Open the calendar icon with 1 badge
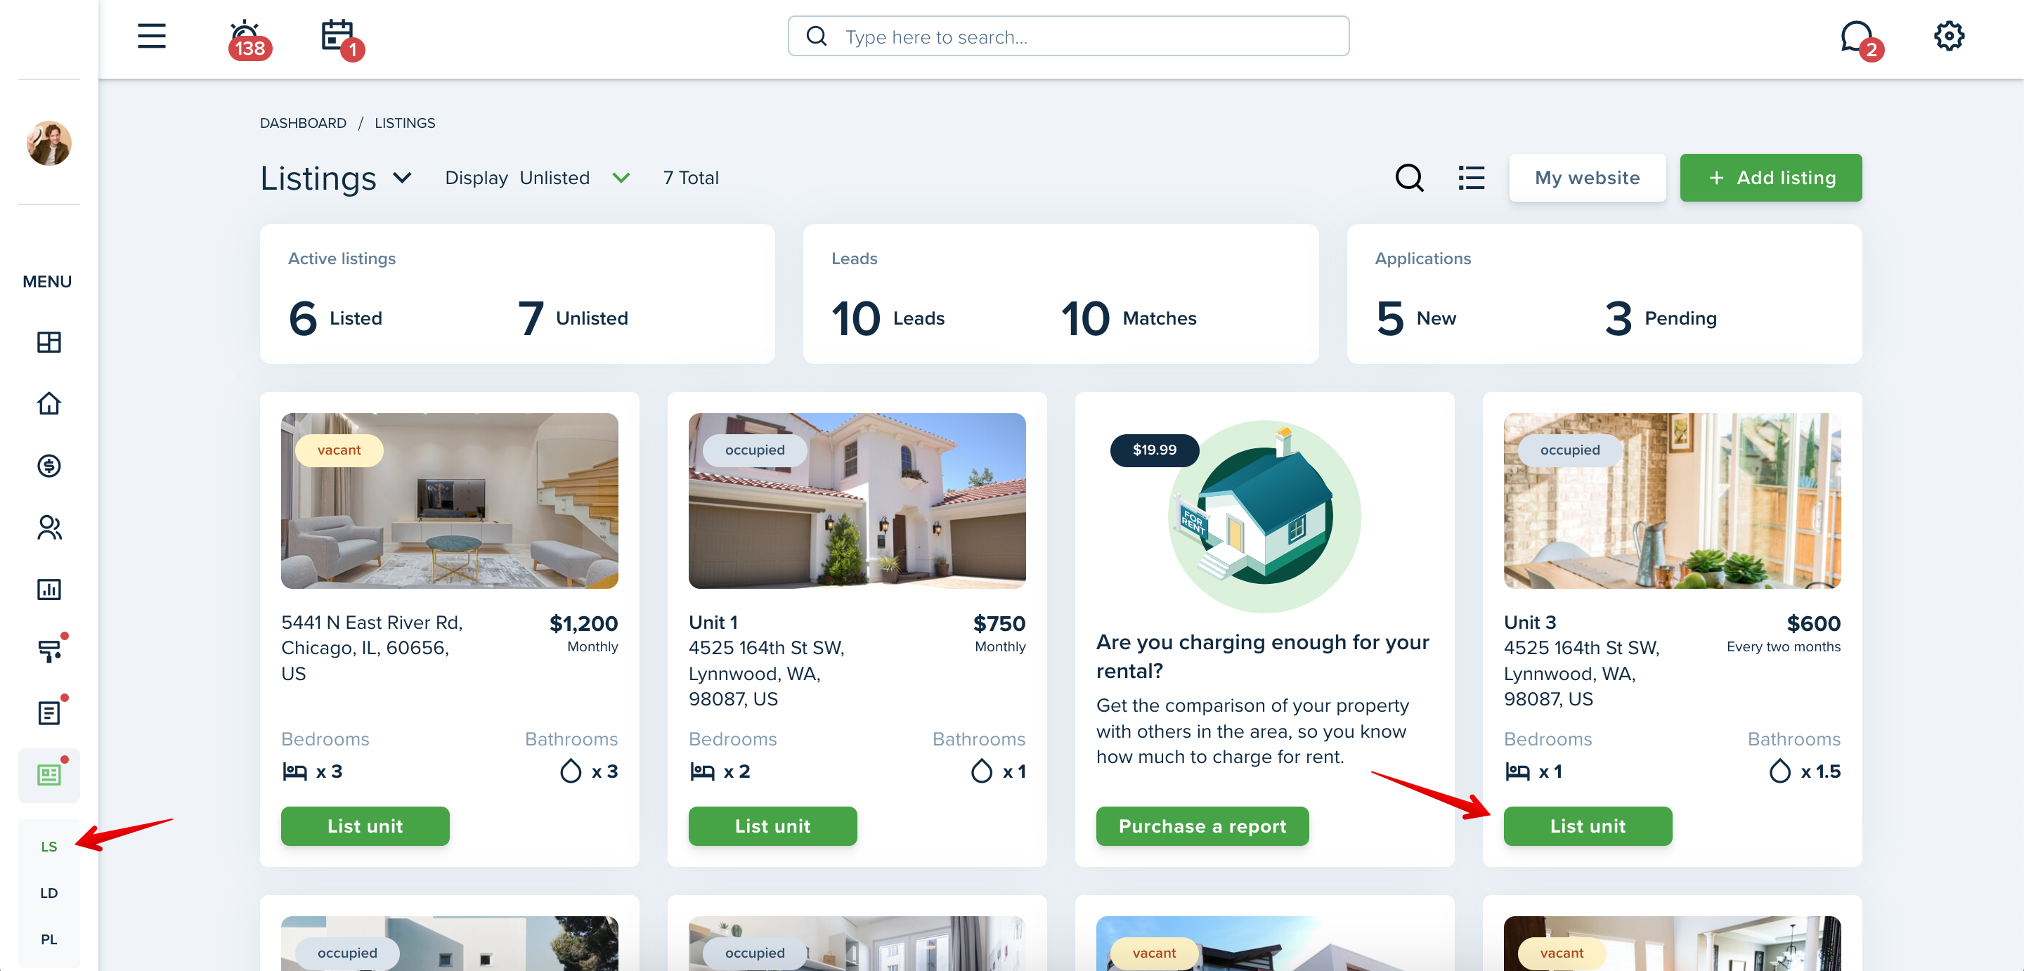Viewport: 2024px width, 971px height. [341, 39]
